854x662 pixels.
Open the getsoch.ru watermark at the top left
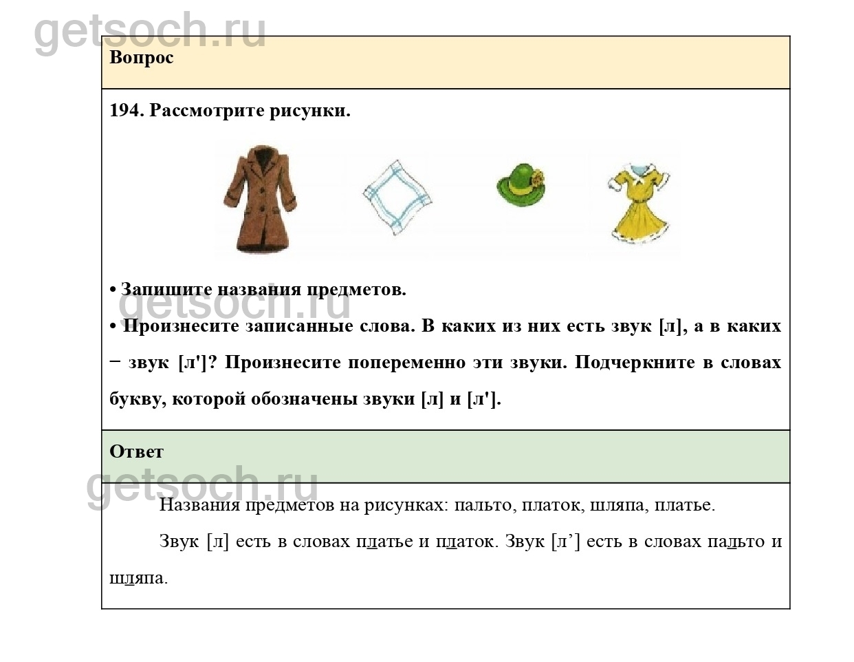click(x=149, y=31)
